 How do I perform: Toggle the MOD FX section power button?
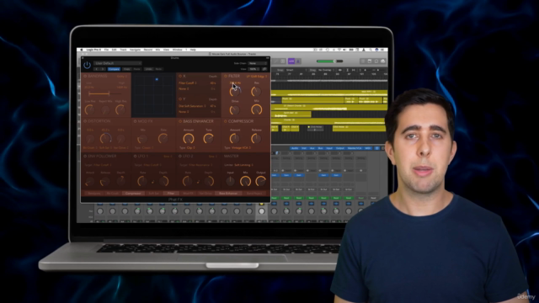pyautogui.click(x=135, y=121)
